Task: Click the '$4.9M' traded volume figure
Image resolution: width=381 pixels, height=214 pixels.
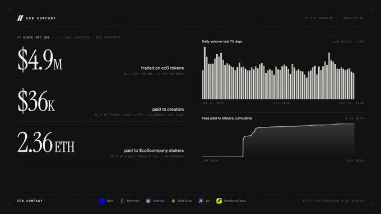Action: [40, 59]
